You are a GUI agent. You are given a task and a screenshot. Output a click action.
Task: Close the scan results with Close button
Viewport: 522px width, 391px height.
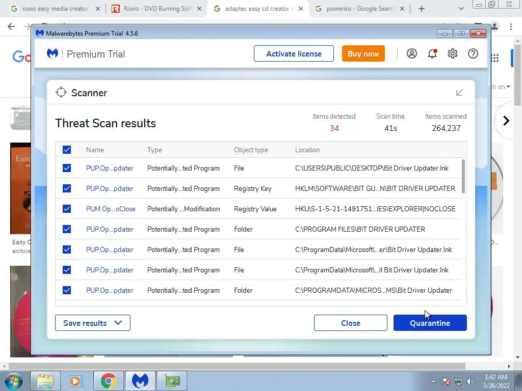coord(351,323)
